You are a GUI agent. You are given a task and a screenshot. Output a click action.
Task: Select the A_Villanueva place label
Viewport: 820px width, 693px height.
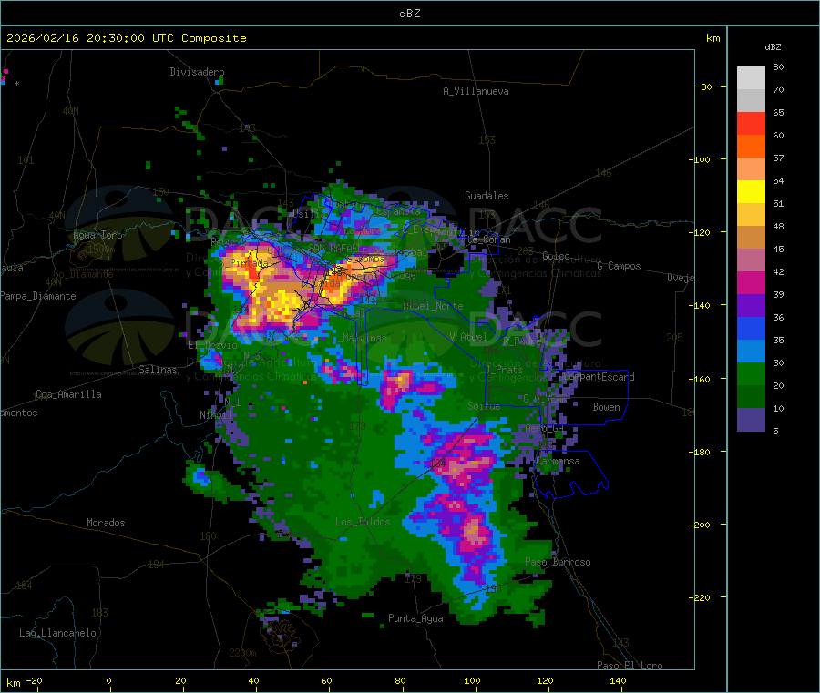(476, 91)
